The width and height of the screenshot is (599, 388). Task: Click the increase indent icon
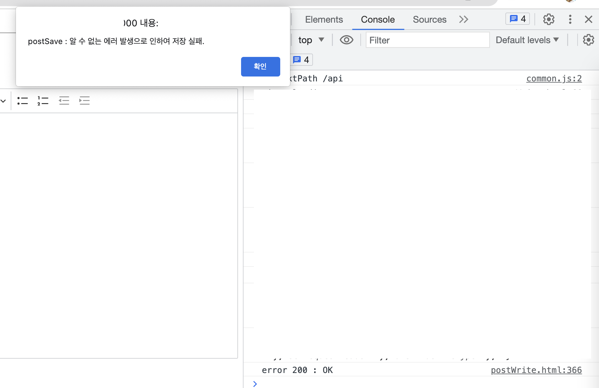pyautogui.click(x=84, y=101)
